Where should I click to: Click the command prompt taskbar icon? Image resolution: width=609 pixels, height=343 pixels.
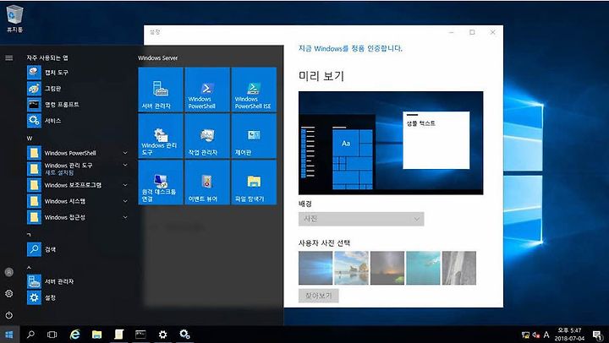[140, 335]
